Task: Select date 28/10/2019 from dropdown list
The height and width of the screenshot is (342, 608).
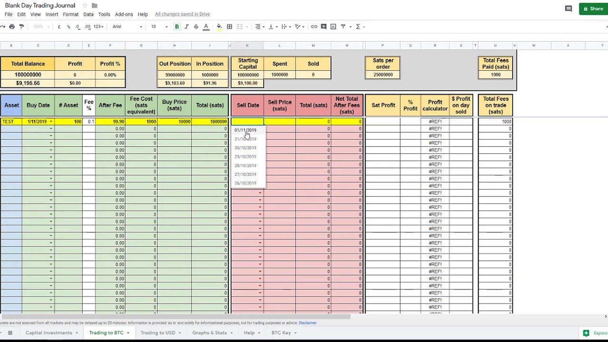Action: (245, 165)
